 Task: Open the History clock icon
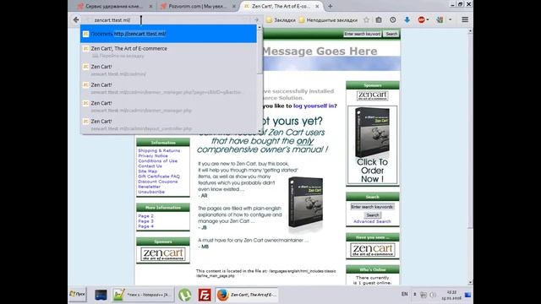(392, 20)
